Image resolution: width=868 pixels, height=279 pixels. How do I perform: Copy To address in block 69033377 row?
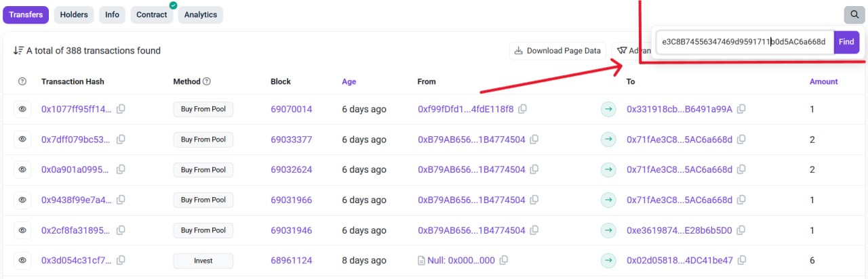[742, 139]
